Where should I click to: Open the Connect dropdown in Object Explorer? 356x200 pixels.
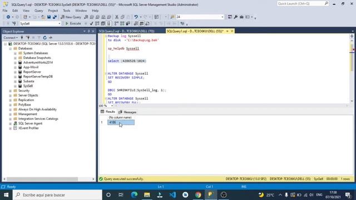(x=11, y=38)
